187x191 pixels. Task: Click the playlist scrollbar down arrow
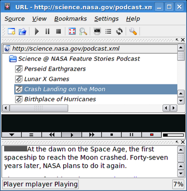pyautogui.click(x=181, y=101)
